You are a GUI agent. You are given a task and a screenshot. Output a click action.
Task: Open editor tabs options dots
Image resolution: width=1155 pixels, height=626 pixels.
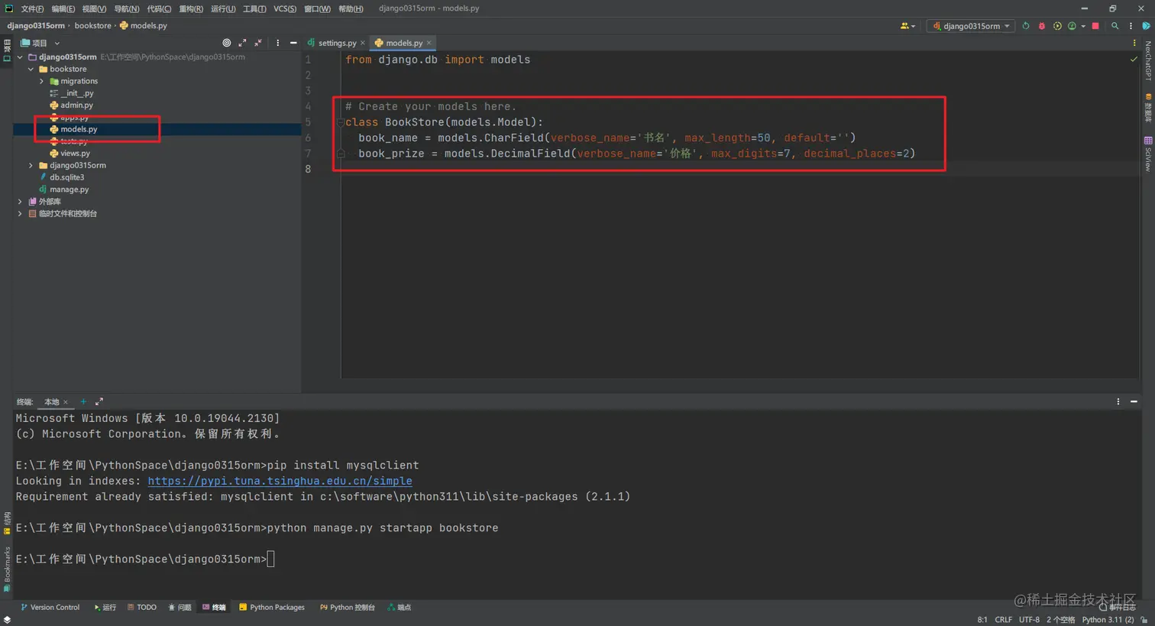tap(1134, 43)
